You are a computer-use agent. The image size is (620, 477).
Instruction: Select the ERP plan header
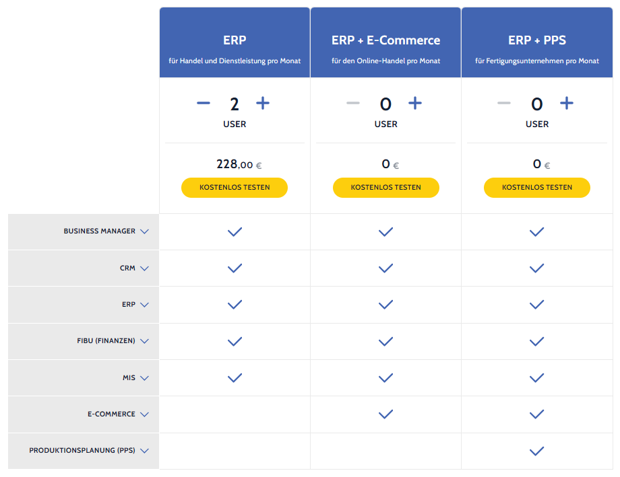[x=235, y=41]
